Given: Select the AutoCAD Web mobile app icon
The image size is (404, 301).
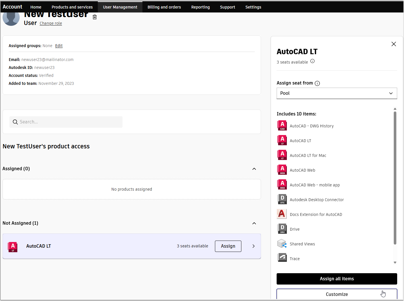Looking at the screenshot, I should 282,184.
